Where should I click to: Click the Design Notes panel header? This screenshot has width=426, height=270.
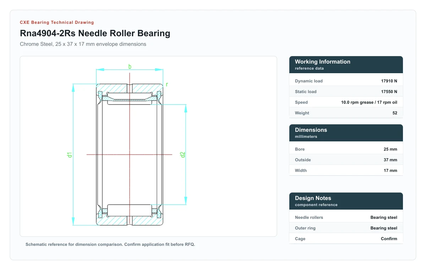346,201
